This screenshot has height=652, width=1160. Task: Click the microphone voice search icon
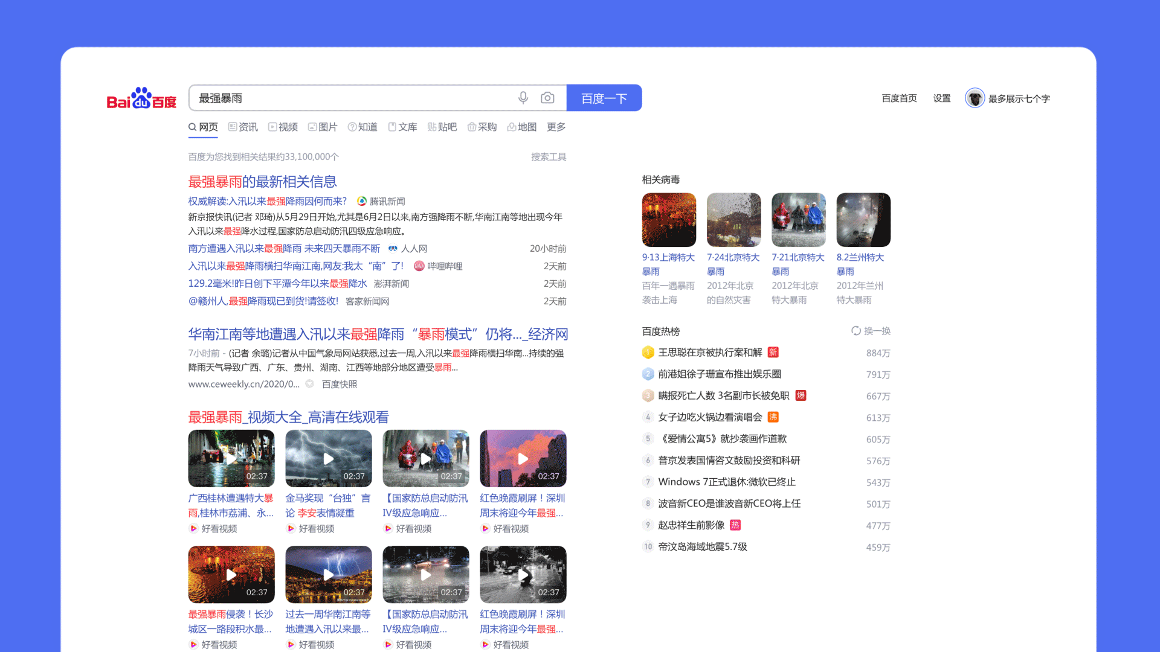tap(523, 98)
